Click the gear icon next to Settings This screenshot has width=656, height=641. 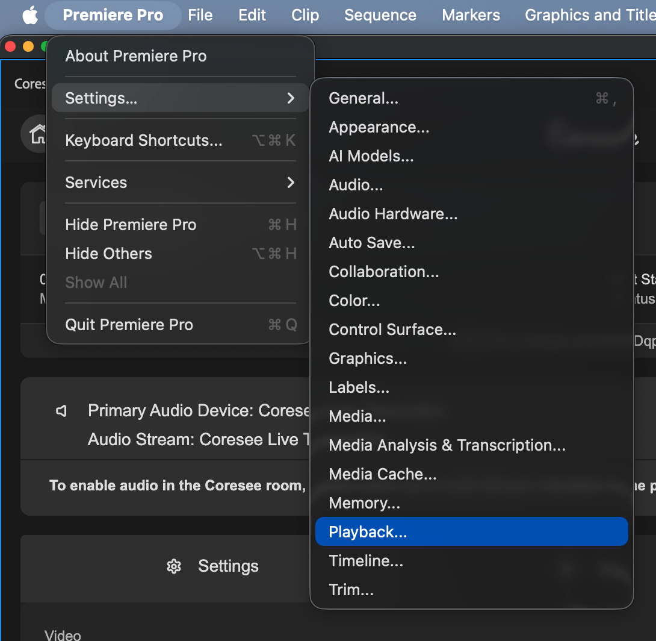point(174,566)
